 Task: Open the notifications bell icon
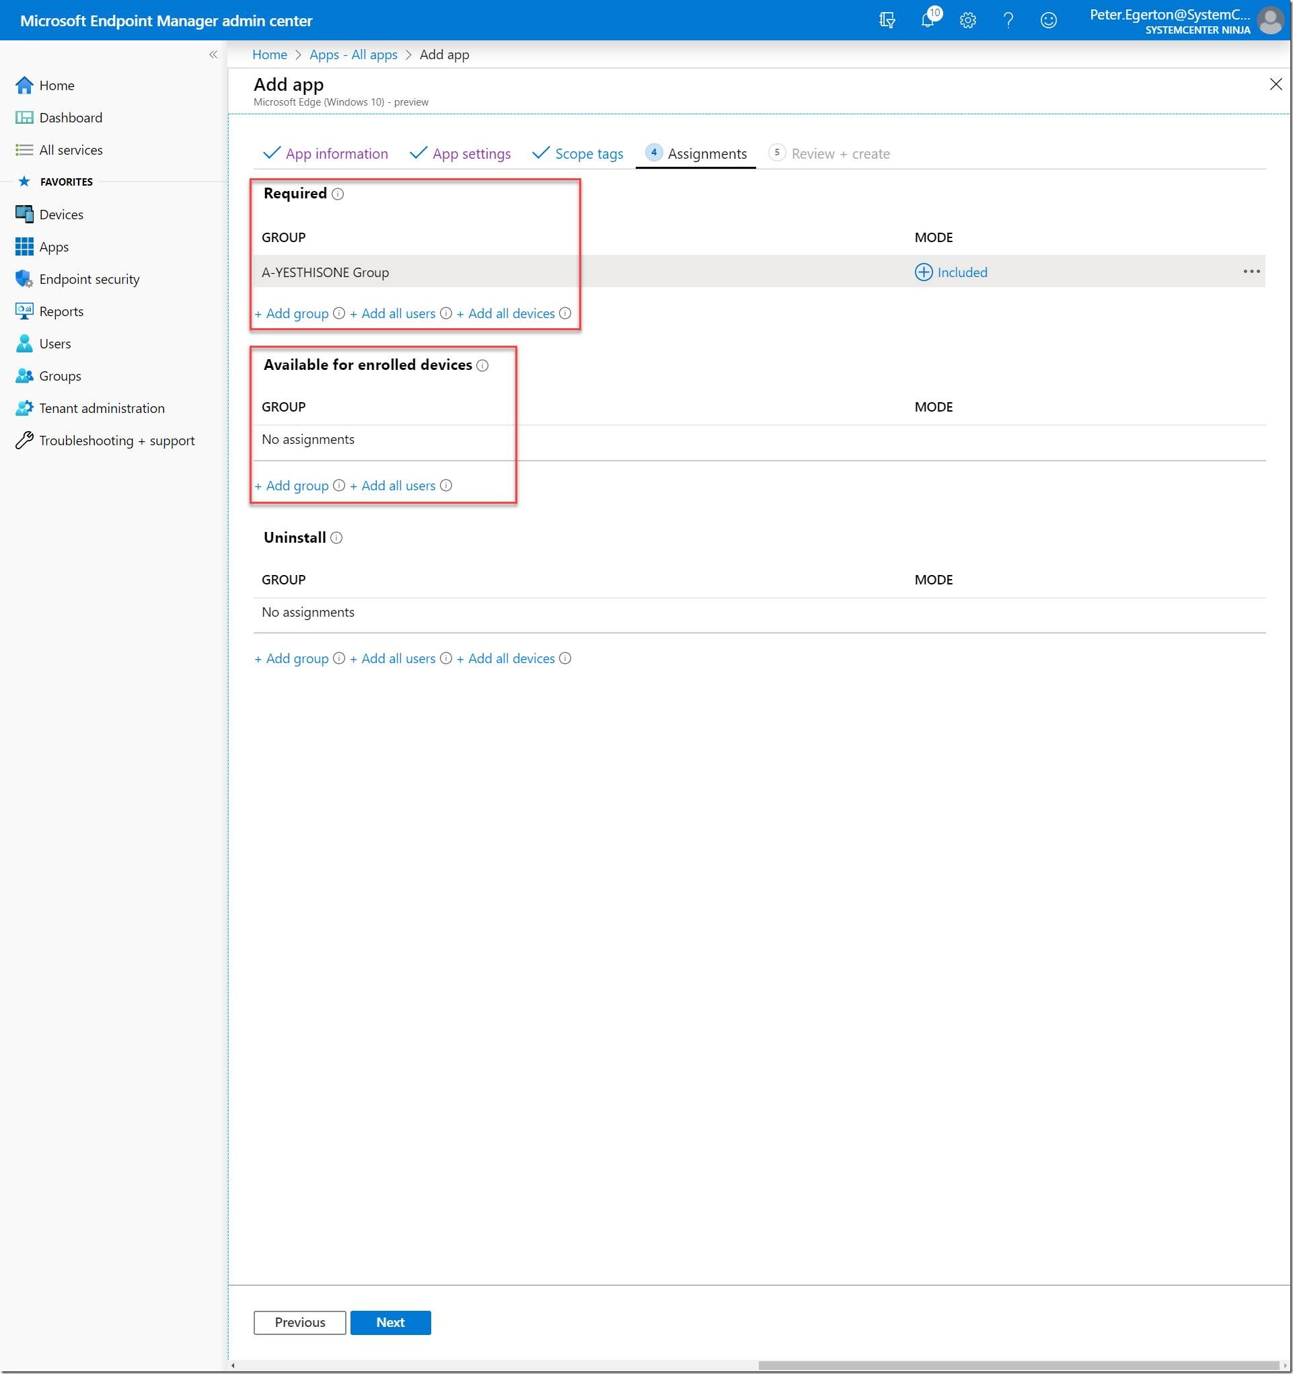click(x=927, y=20)
